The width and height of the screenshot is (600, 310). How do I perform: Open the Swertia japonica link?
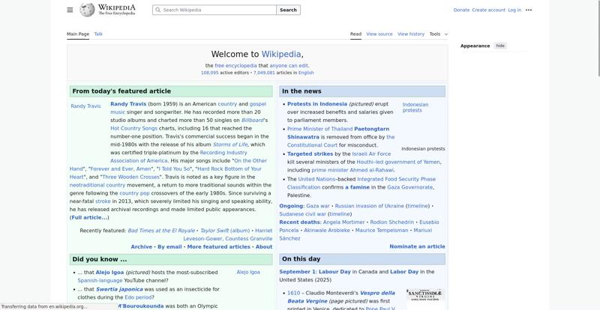click(119, 289)
